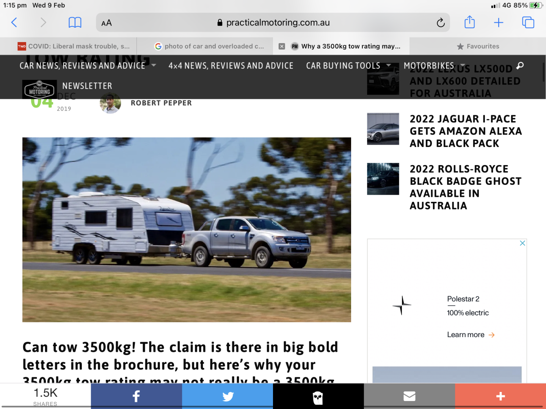Screen dimensions: 546x409
Task: Add a new tab with plus icon
Action: 499,23
